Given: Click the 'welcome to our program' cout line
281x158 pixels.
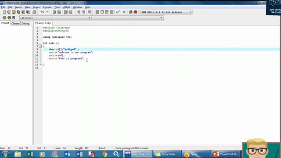Looking at the screenshot, I should coord(71,52).
